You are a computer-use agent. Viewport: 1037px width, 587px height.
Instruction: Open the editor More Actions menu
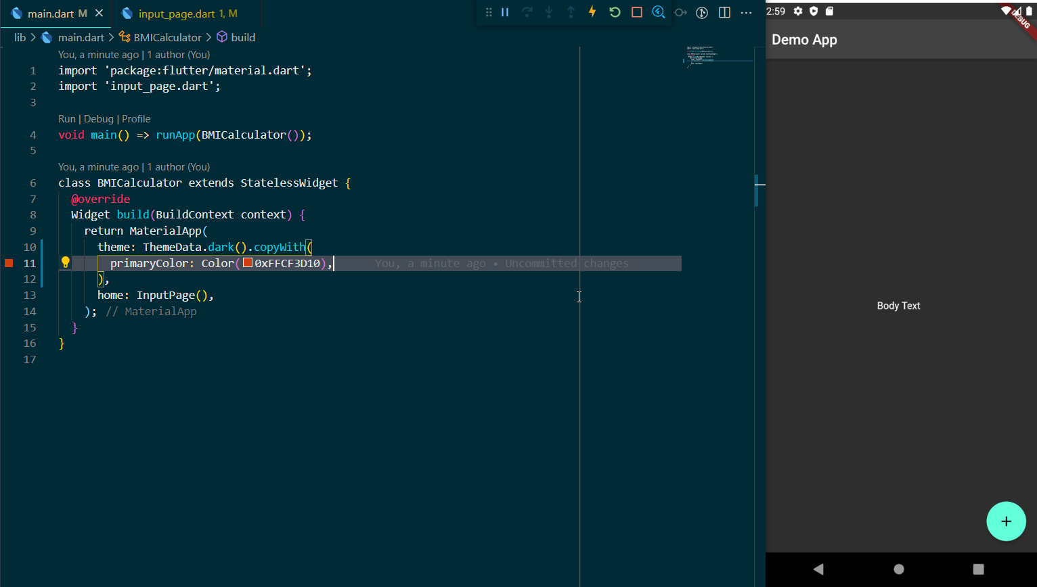(746, 12)
